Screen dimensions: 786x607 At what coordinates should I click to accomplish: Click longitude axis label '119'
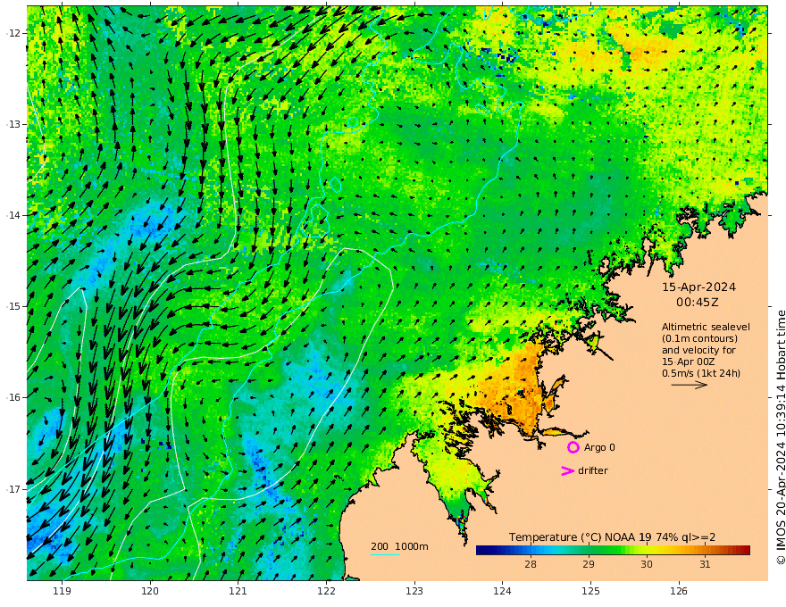tap(62, 592)
